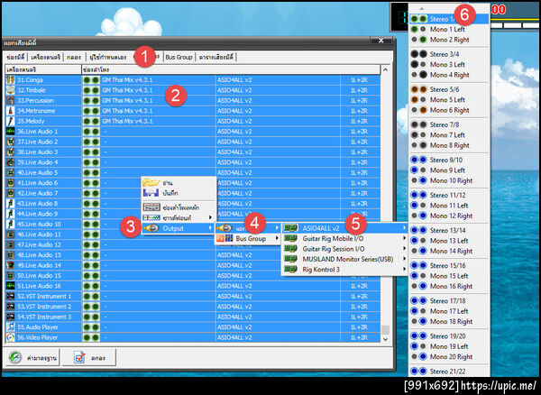Select Mono 14 Right output channel
The width and height of the screenshot is (541, 395).
pyautogui.click(x=448, y=251)
